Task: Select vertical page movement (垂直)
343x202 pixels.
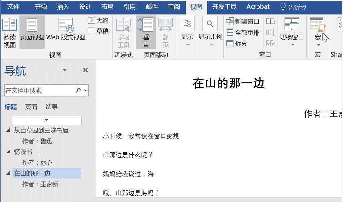Action: [146, 33]
